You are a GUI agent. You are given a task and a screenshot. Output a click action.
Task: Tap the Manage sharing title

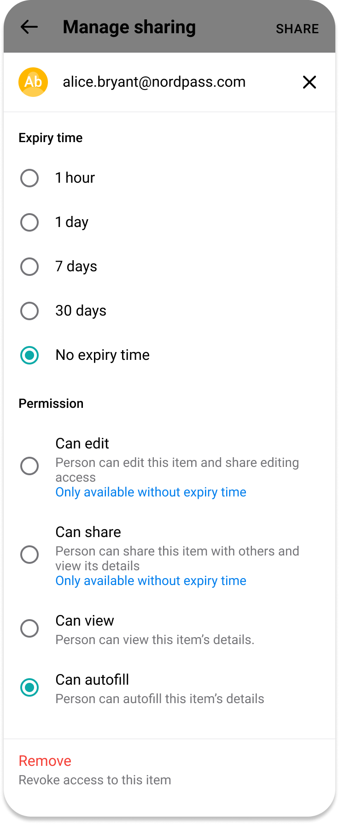pyautogui.click(x=129, y=27)
